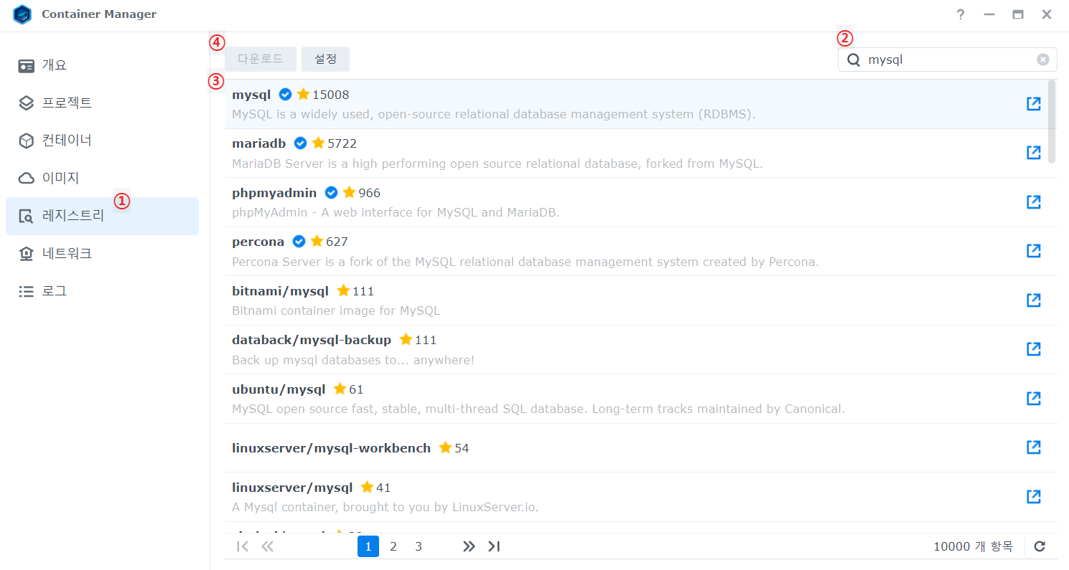Screen dimensions: 1069x570
Task: Click the 다운로드 button
Action: pos(261,60)
